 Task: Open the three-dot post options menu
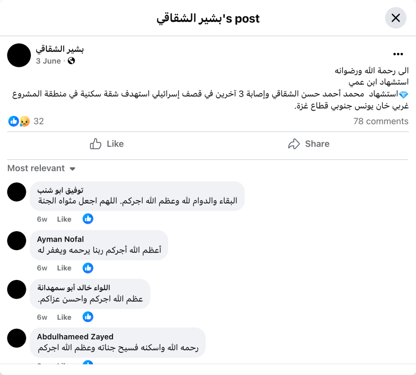[x=398, y=54]
